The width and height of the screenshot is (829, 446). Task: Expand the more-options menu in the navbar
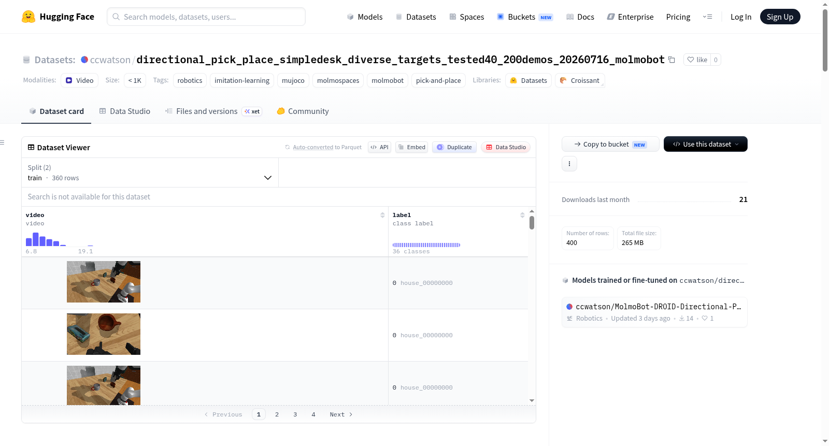(707, 17)
